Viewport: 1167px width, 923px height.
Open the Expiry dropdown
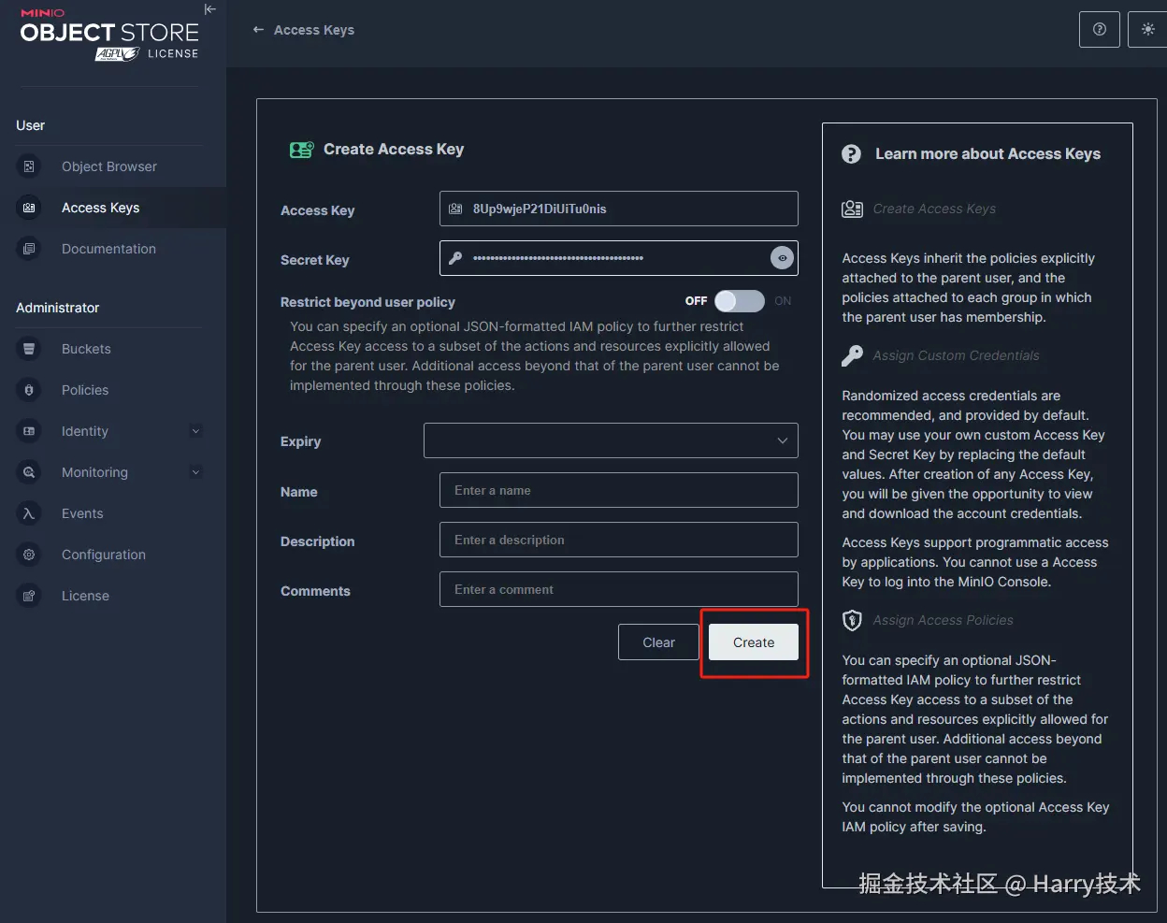tap(611, 440)
